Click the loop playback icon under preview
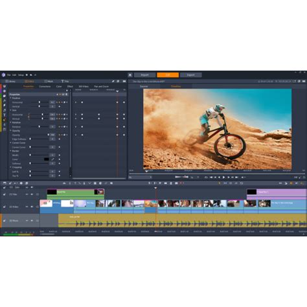Viewport: 307px width, 307px height. (206, 177)
